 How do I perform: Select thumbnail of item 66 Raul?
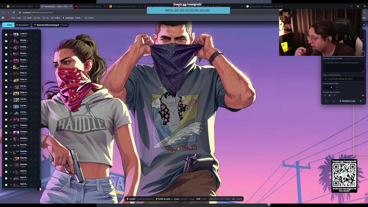pos(16,165)
